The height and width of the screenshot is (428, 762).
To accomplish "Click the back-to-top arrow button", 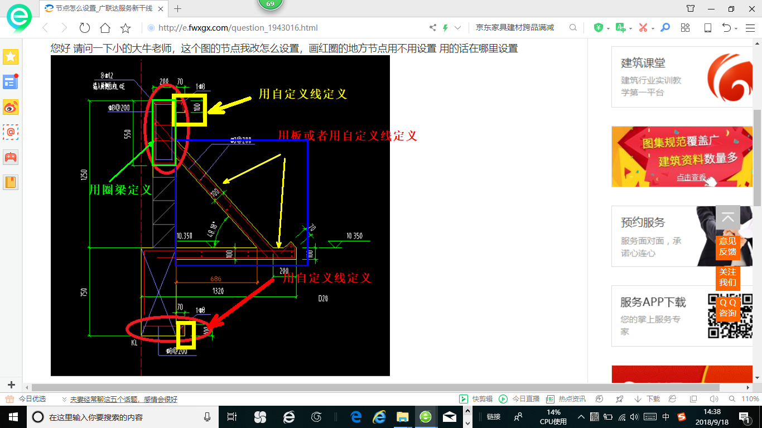I will pos(728,218).
